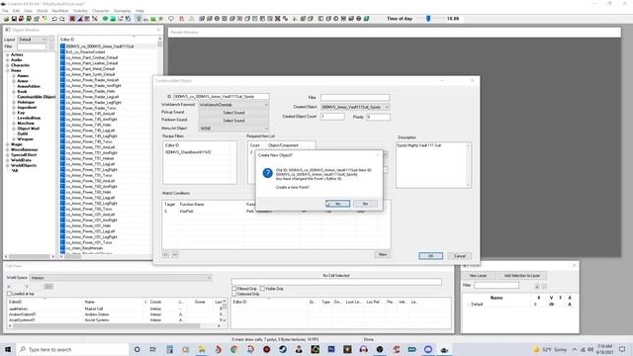Open Menu Art Object dropdown
This screenshot has height=356, width=633.
pyautogui.click(x=233, y=128)
